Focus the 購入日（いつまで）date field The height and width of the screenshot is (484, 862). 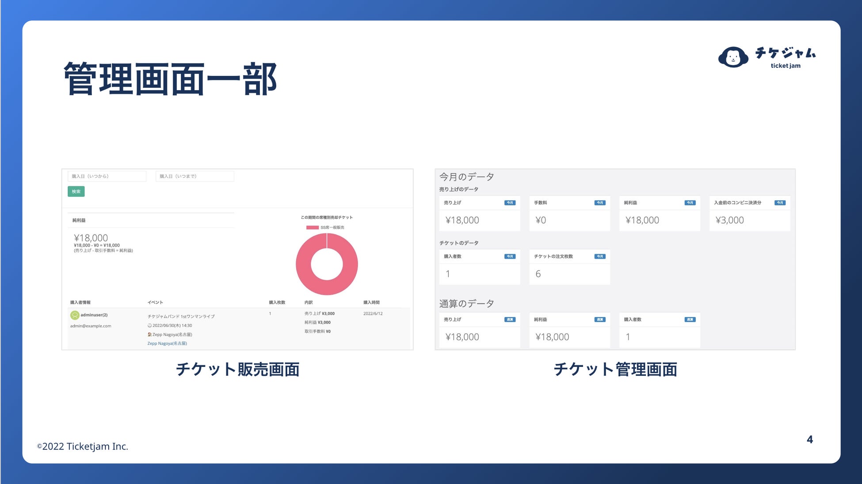coord(195,176)
